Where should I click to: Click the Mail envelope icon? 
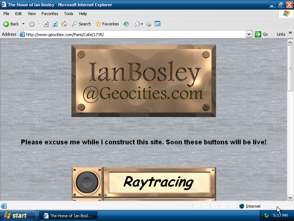coord(137,24)
